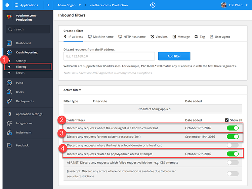This screenshot has width=252, height=189.
Task: Open the Pulse section in sidebar
Action: point(19,83)
